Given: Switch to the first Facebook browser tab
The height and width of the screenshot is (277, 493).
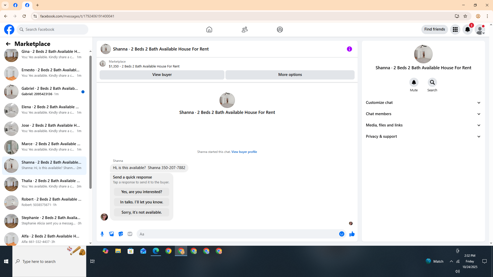Looking at the screenshot, I should coord(15,5).
